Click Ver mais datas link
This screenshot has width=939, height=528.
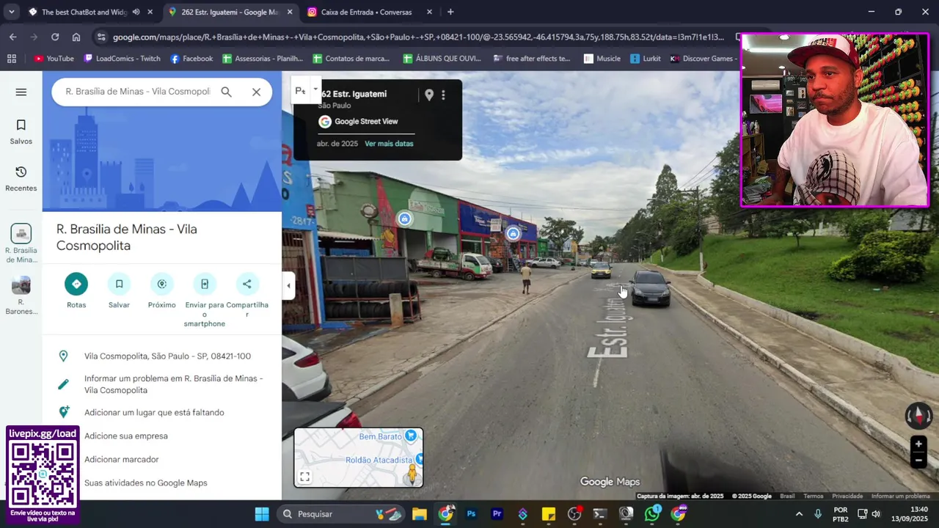(x=389, y=144)
